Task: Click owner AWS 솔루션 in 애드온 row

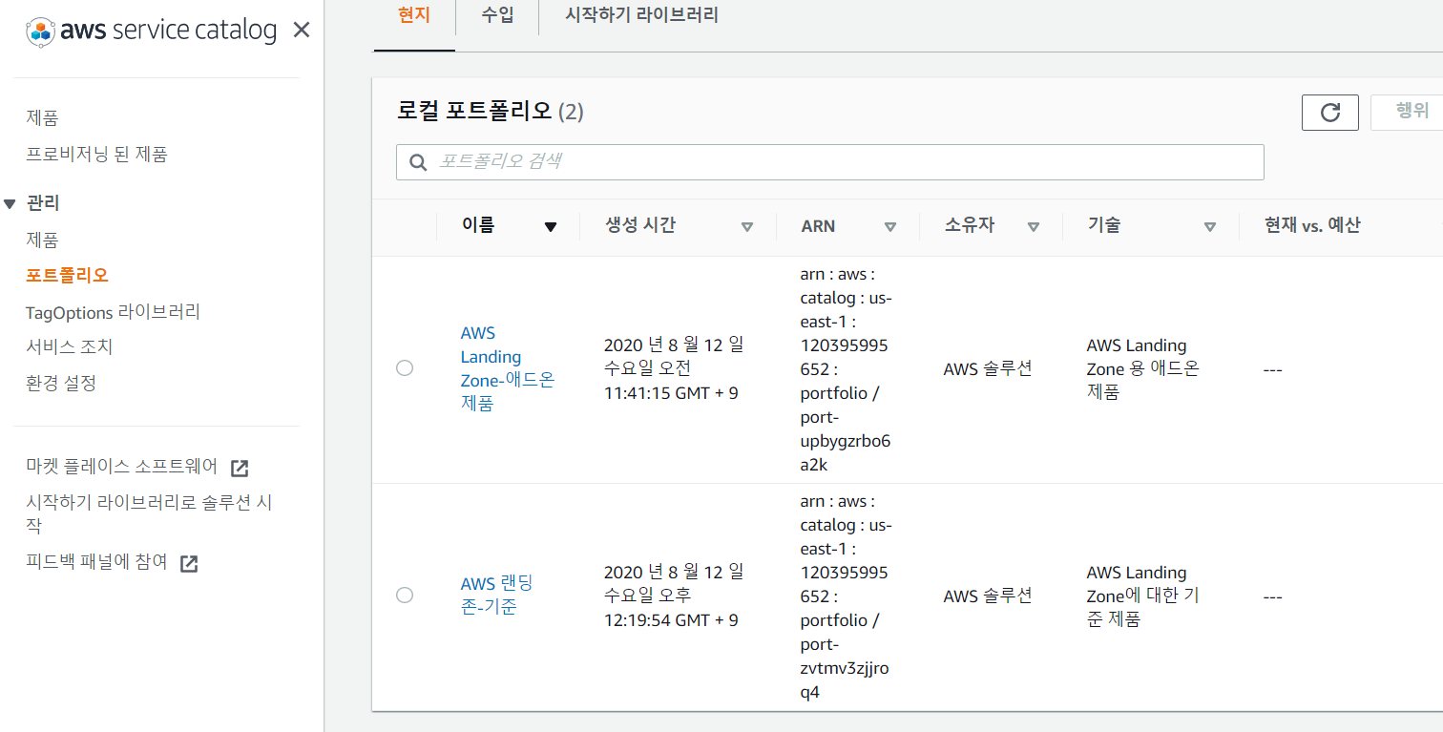Action: 988,368
